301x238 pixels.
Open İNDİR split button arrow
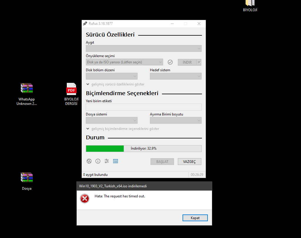coord(199,62)
